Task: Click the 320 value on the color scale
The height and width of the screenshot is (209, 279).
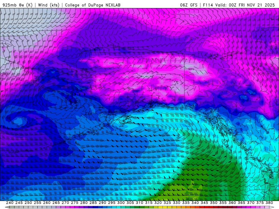Action: [158, 203]
